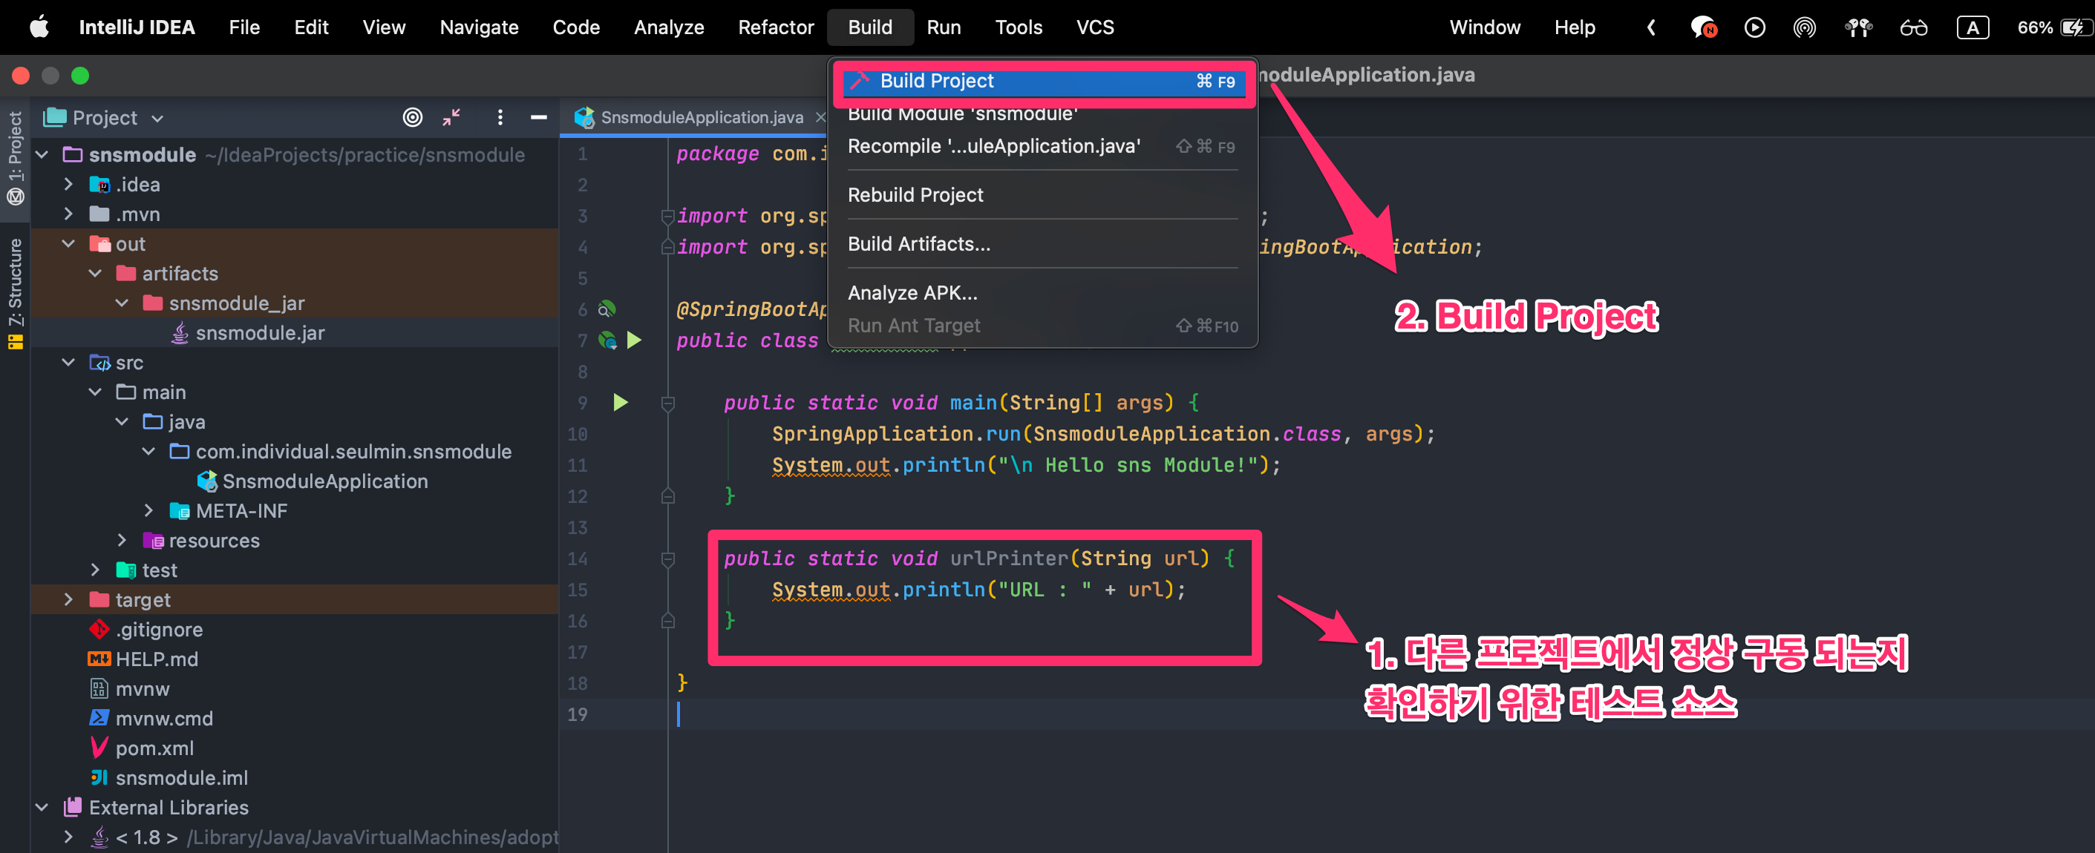Toggle the fold marker beside main method

coord(667,402)
